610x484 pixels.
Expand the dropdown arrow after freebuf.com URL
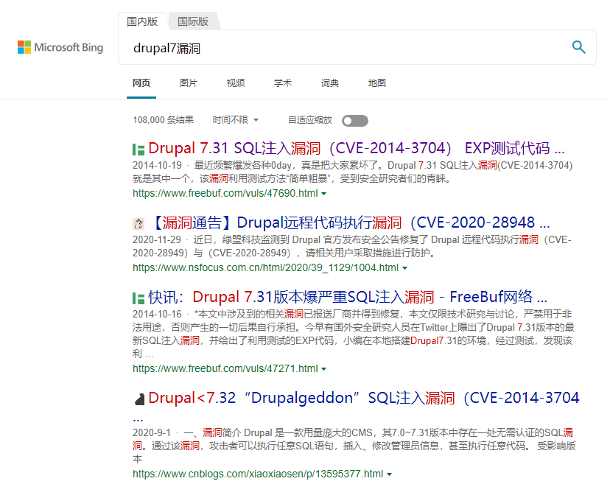[323, 194]
